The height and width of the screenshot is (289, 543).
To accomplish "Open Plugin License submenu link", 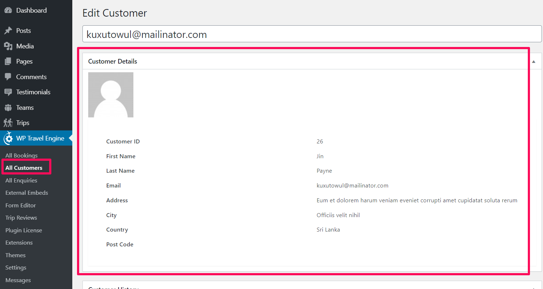I will [24, 230].
